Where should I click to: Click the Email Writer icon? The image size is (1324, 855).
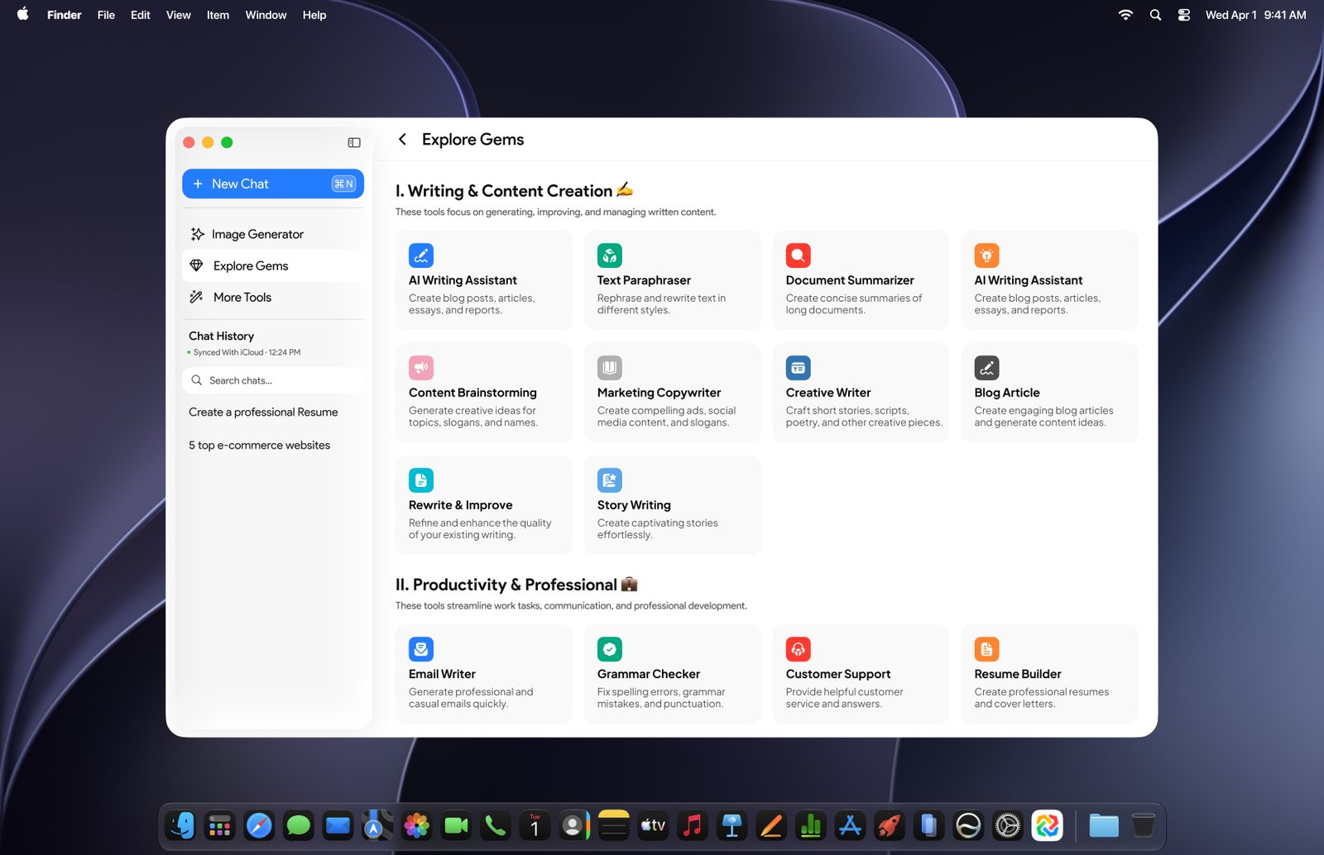tap(421, 649)
